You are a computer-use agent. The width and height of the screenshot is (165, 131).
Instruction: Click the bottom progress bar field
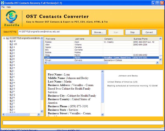tap(83, 123)
